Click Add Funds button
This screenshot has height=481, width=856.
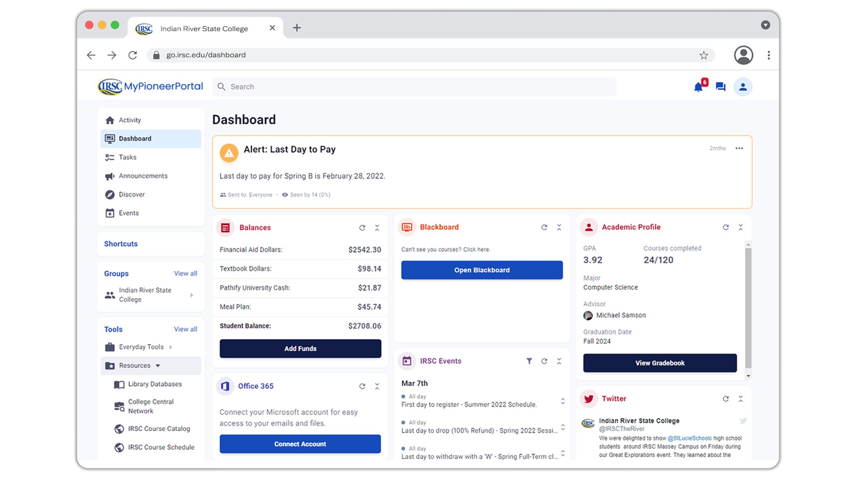pyautogui.click(x=300, y=349)
